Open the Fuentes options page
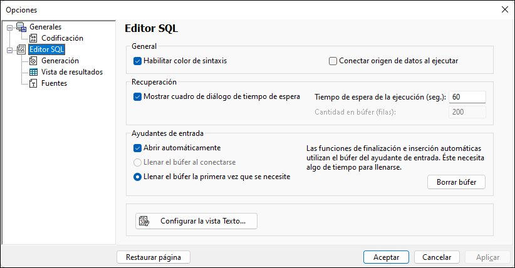Viewport: 515px width, 268px height. coord(54,83)
